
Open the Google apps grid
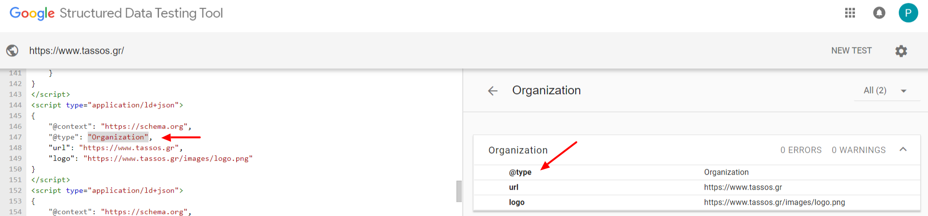pyautogui.click(x=850, y=13)
